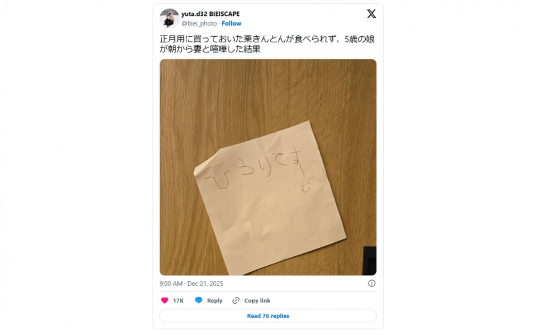
Task: Click the Reply text label
Action: coord(214,301)
